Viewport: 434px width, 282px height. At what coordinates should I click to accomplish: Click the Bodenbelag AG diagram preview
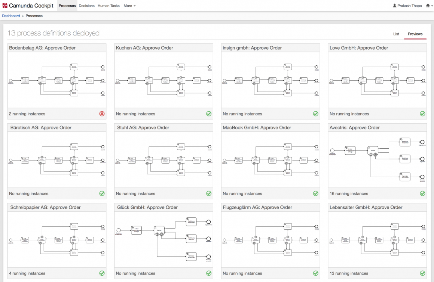pos(57,80)
